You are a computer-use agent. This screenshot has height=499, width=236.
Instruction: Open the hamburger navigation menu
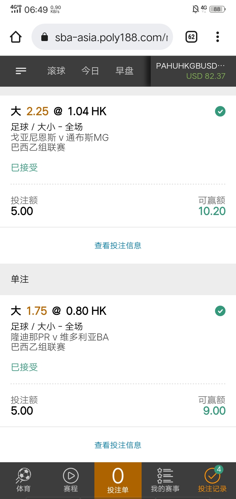(x=21, y=71)
